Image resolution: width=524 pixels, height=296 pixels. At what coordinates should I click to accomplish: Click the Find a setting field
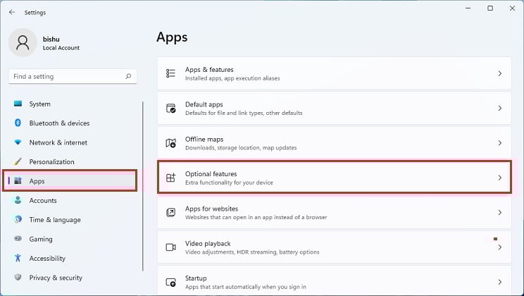(73, 76)
